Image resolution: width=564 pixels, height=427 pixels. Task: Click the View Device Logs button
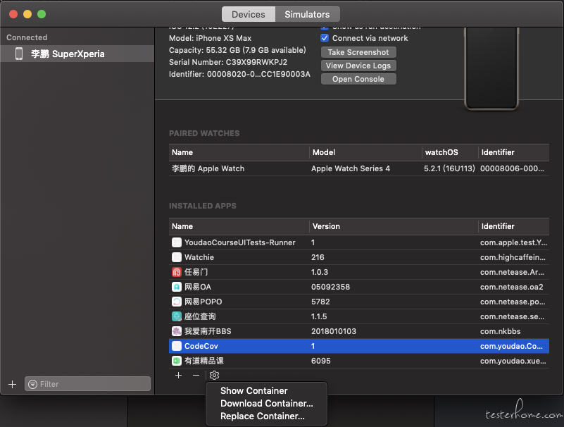pos(358,66)
